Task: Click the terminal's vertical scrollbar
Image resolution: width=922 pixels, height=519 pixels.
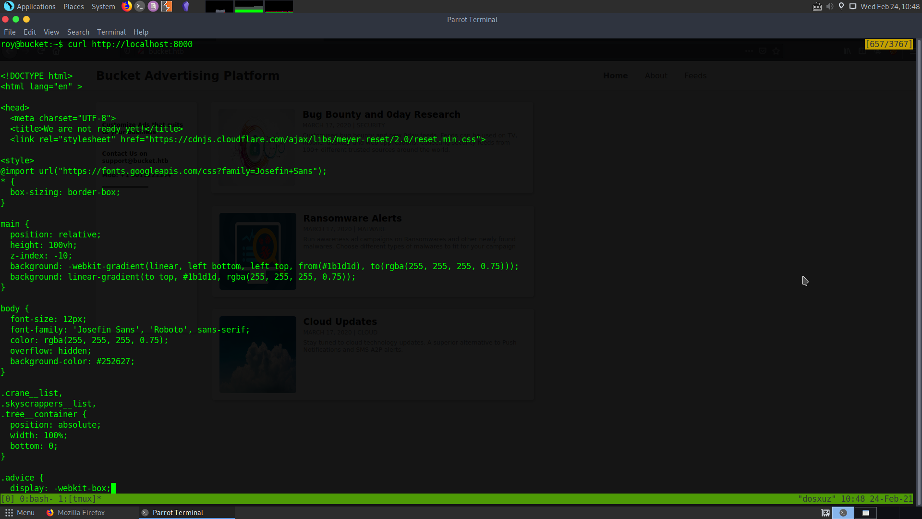Action: tap(919, 269)
